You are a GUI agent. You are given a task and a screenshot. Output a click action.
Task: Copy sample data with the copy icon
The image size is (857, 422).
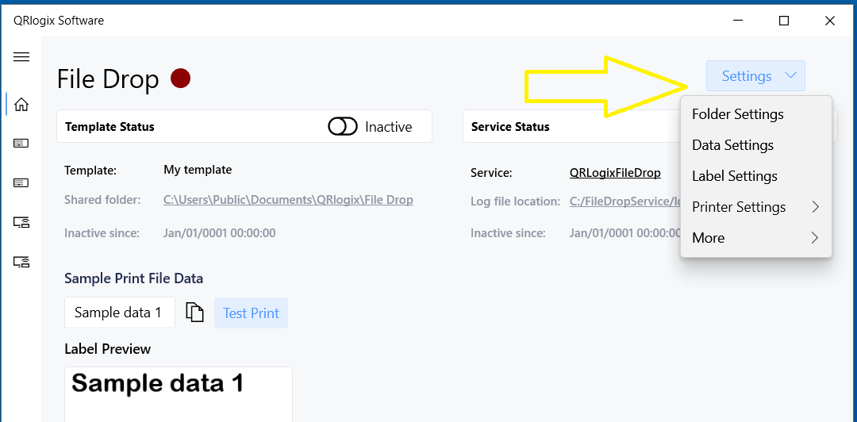click(x=194, y=312)
